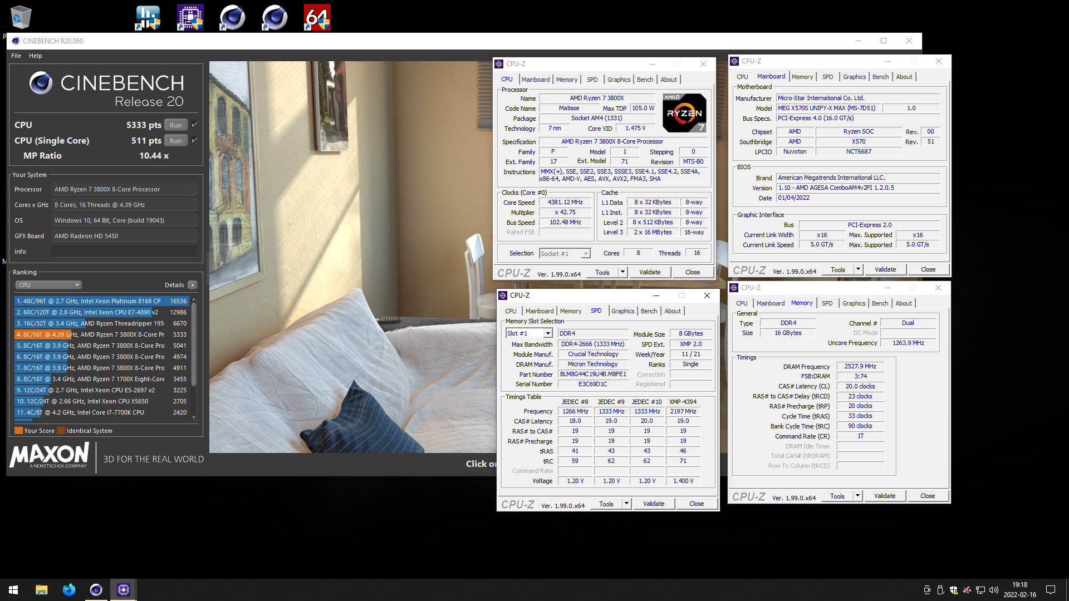The image size is (1069, 601).
Task: Open the Help menu in Cinebench
Action: point(36,56)
